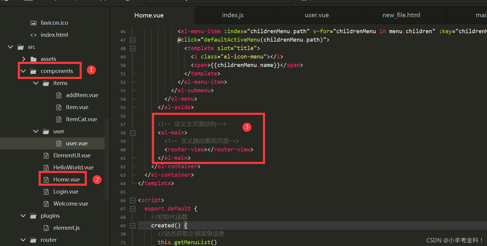The image size is (487, 246).
Task: Click the user.vue file icon in tree
Action: click(x=59, y=143)
